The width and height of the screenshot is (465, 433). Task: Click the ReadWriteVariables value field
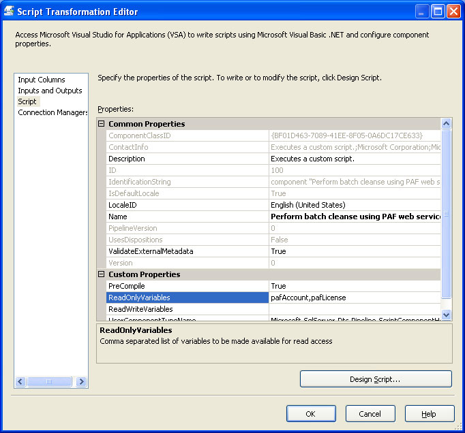pyautogui.click(x=355, y=309)
